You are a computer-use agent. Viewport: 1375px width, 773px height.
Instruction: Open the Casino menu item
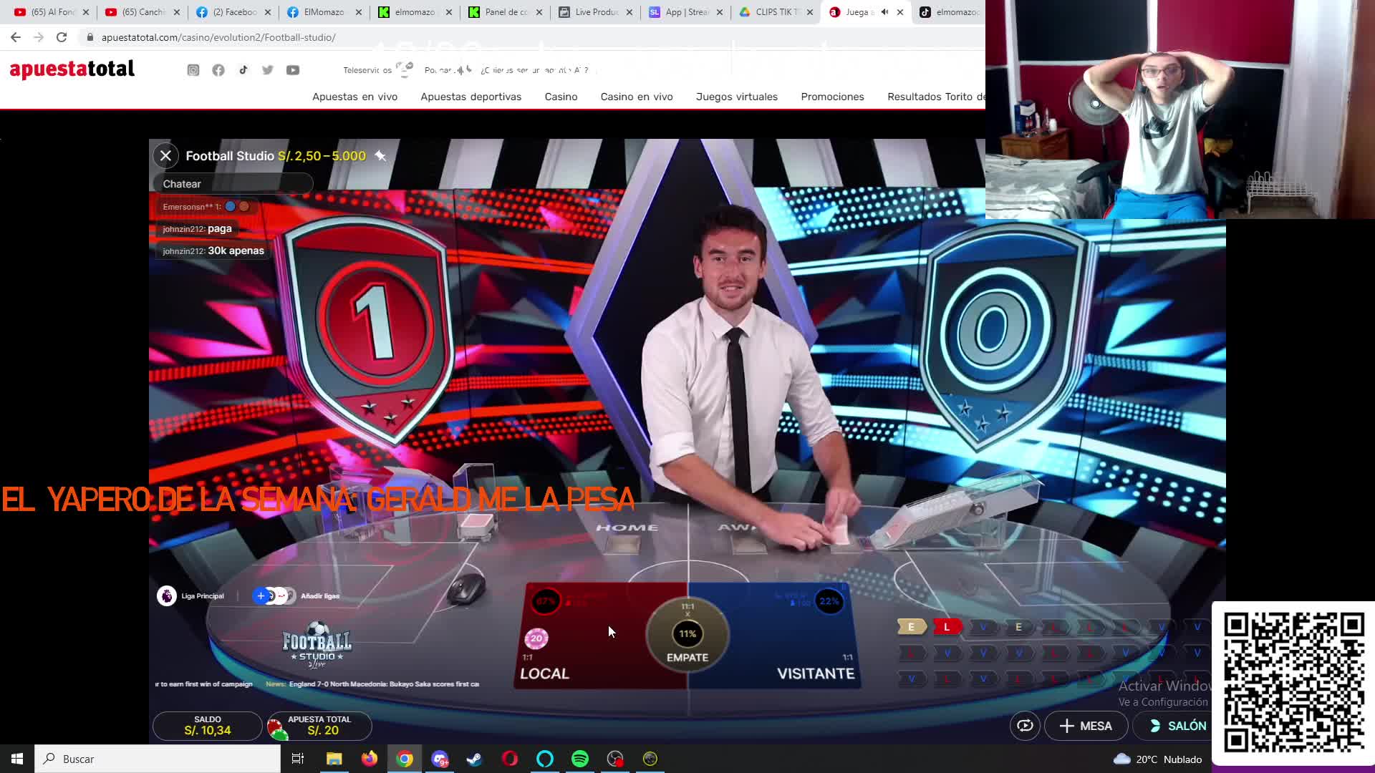[x=561, y=97]
